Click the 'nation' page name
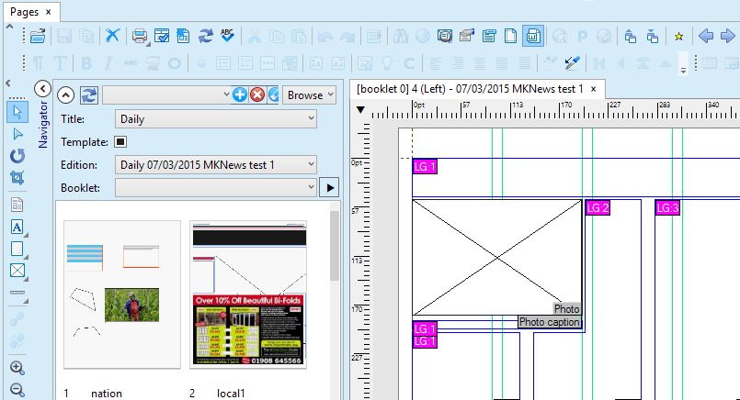The image size is (740, 400). click(x=107, y=394)
